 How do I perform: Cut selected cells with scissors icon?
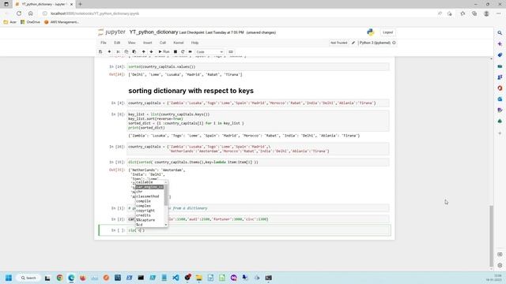118,51
